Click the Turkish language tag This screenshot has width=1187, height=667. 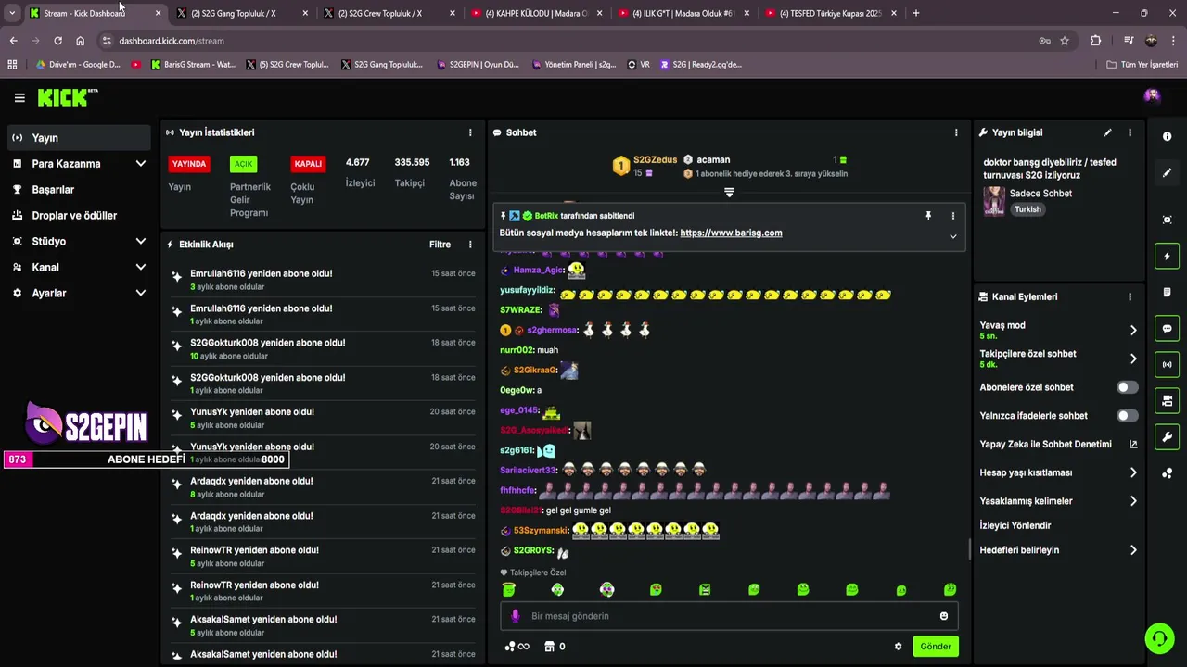(x=1027, y=209)
